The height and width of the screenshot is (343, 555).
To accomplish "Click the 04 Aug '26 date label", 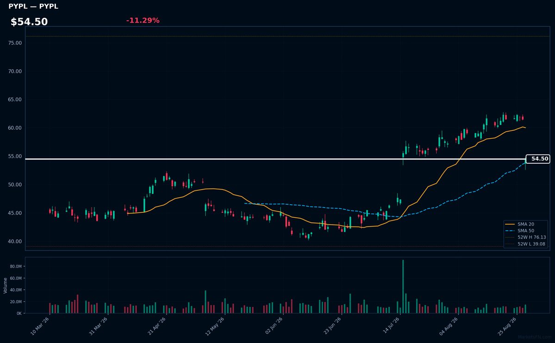I will pyautogui.click(x=448, y=325).
